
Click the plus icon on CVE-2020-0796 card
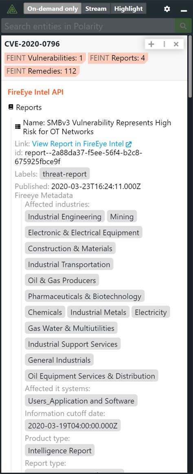click(151, 44)
